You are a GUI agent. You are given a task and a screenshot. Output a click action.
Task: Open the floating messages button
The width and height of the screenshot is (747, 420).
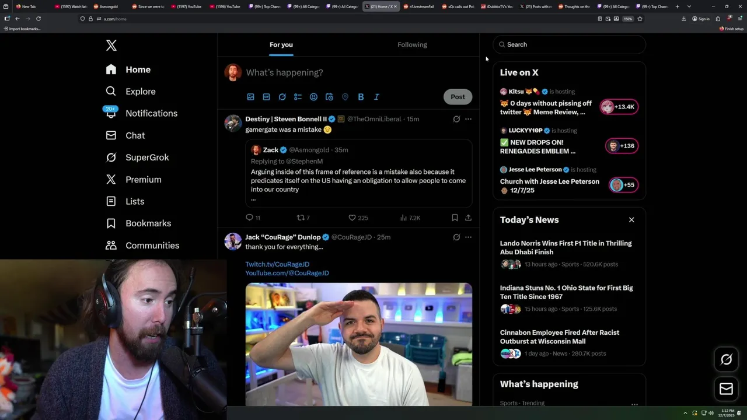pos(726,388)
